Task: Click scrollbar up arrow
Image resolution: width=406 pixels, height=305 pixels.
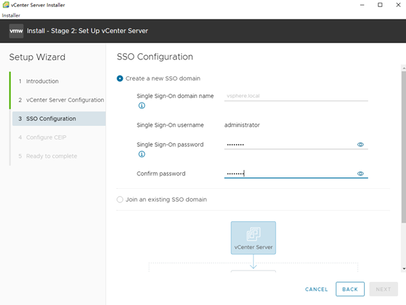Action: click(x=404, y=68)
